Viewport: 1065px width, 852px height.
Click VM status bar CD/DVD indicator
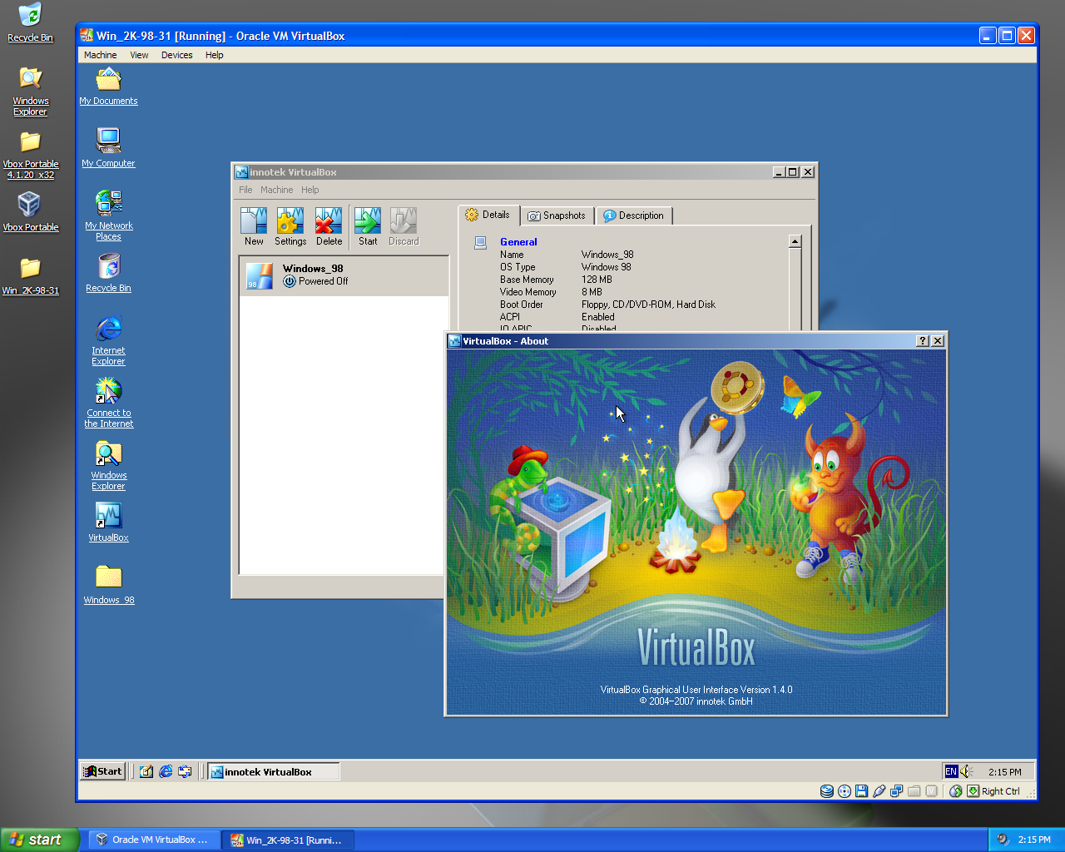[845, 791]
